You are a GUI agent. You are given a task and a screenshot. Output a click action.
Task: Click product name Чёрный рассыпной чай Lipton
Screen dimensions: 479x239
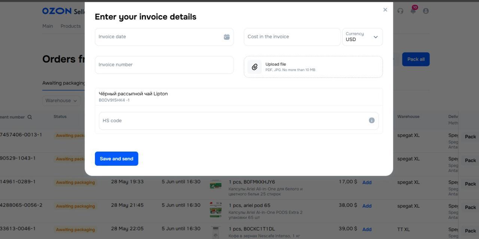tap(133, 94)
